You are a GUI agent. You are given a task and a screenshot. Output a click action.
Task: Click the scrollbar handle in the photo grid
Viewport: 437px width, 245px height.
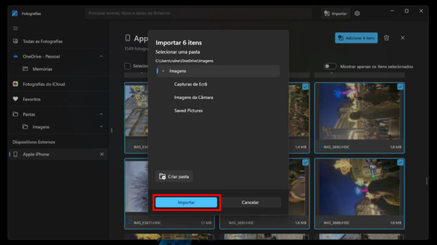427,181
